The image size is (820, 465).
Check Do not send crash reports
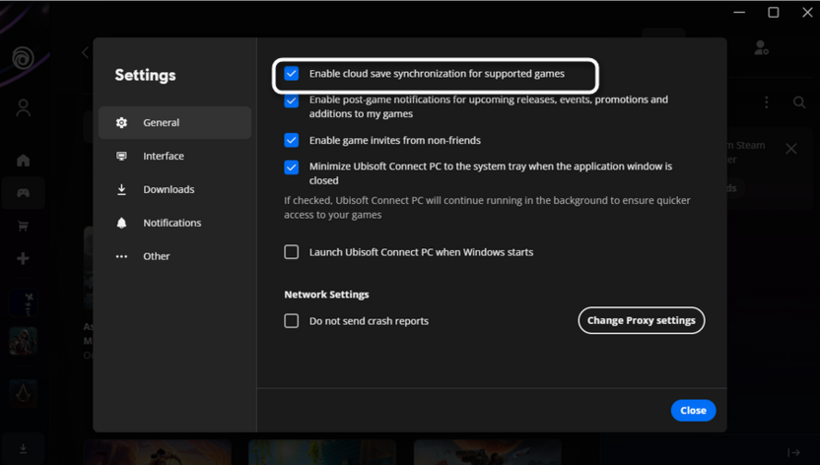click(292, 321)
